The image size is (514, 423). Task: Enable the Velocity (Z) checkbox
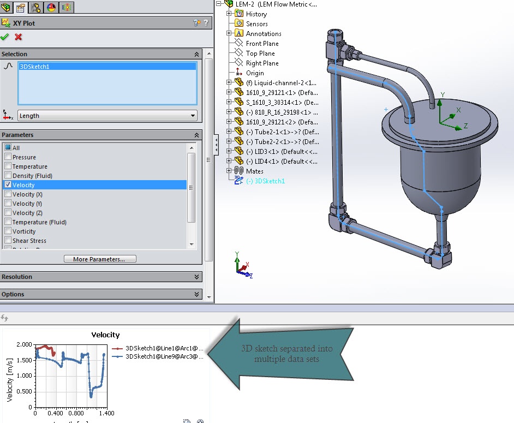pyautogui.click(x=8, y=212)
